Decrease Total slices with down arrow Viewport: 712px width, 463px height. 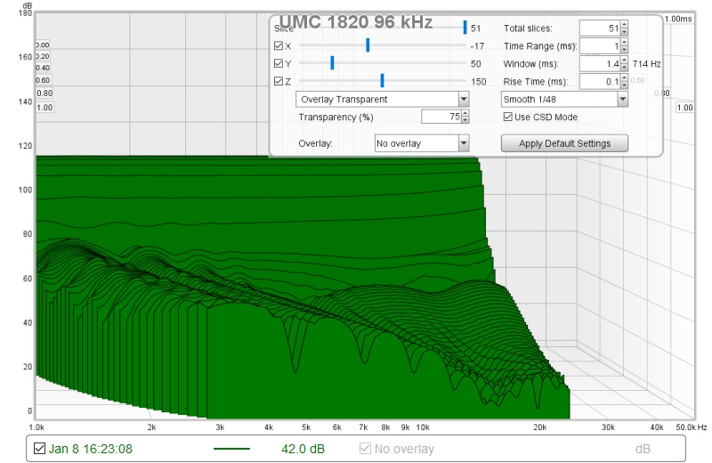pos(625,32)
